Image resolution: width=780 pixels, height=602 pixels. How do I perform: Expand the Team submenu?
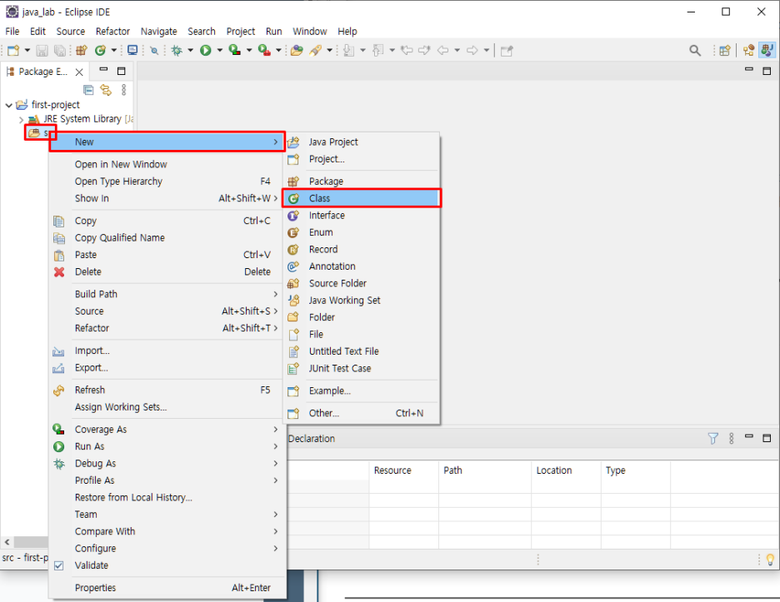[x=167, y=514]
